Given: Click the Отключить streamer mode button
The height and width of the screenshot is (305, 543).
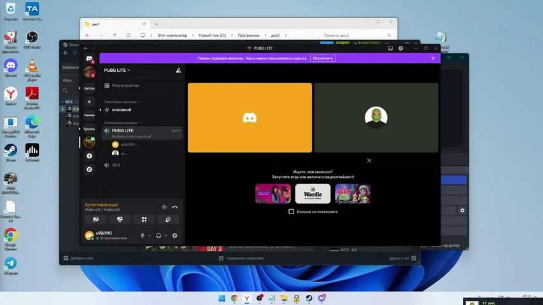Looking at the screenshot, I should coord(323,58).
